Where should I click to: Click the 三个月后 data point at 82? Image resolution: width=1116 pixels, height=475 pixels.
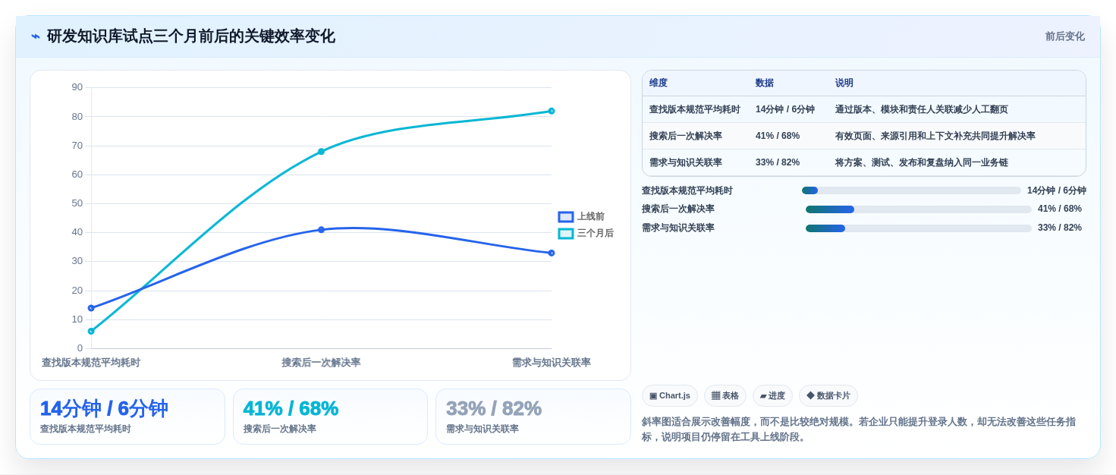coord(552,111)
